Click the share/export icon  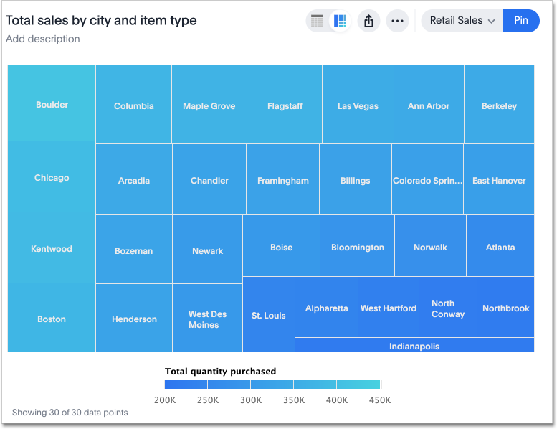[369, 21]
